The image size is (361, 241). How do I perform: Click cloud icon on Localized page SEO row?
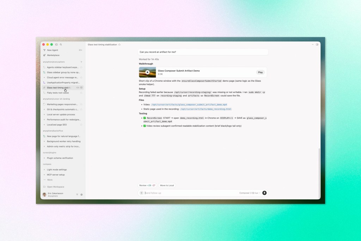pos(81,125)
